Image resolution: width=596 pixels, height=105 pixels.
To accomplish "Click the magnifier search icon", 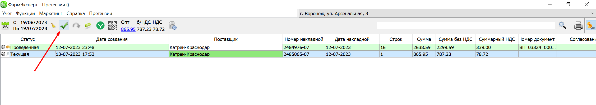I will (x=562, y=25).
